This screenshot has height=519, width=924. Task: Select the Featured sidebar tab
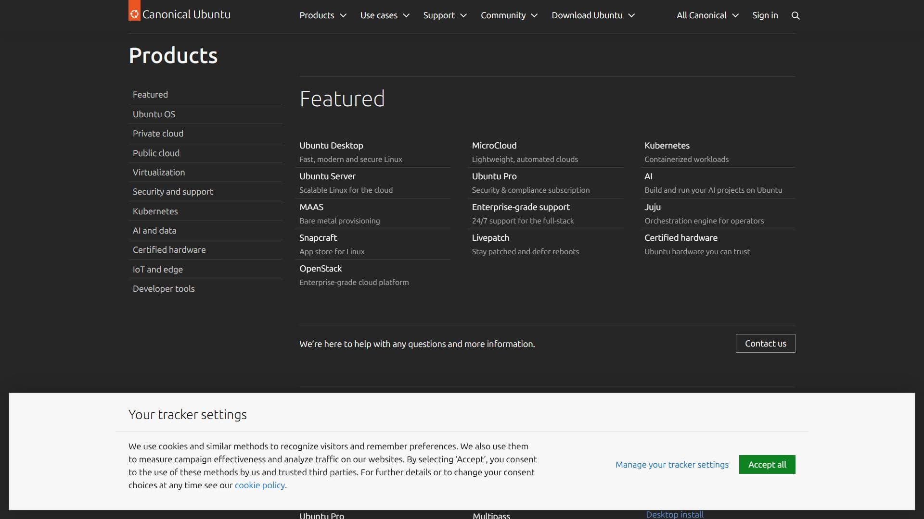point(205,95)
